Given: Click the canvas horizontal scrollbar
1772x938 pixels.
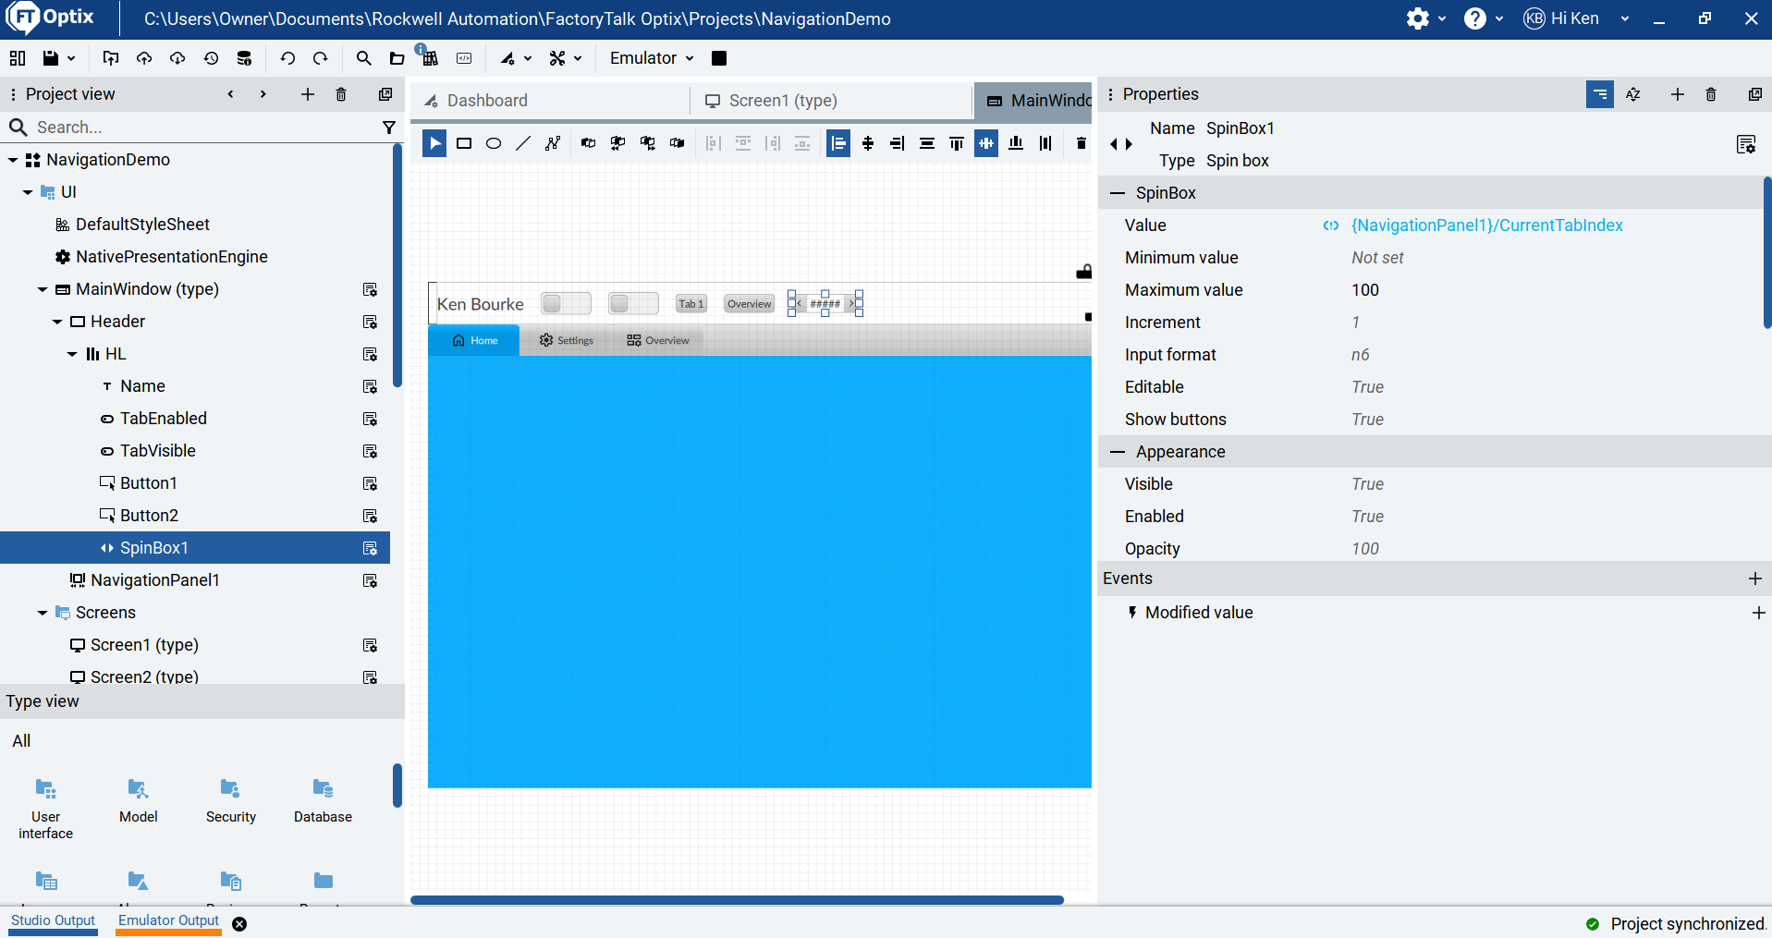Looking at the screenshot, I should point(737,899).
